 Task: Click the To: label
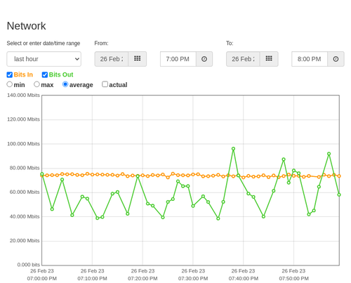point(230,44)
